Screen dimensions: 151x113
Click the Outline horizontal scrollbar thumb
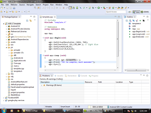(137, 70)
